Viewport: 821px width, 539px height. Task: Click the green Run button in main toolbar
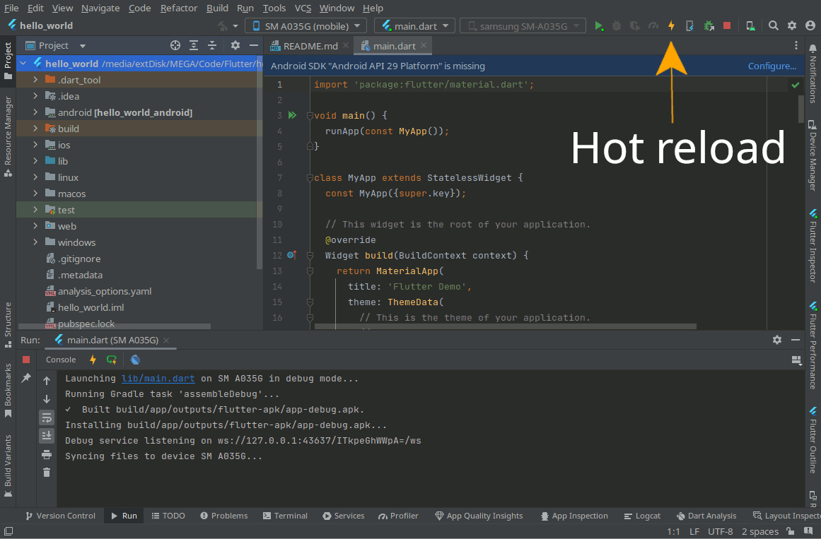598,25
